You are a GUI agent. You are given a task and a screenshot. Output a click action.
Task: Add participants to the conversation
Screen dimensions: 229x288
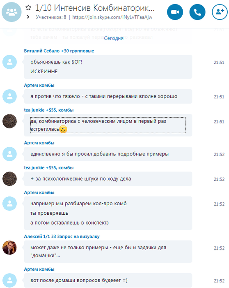[x=220, y=12]
